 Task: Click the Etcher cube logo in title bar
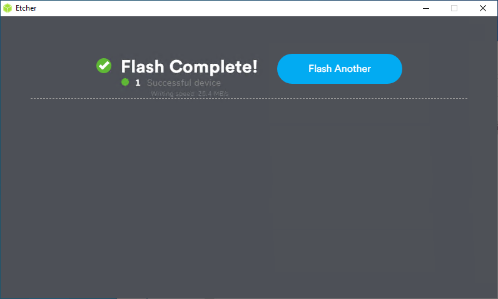8,8
